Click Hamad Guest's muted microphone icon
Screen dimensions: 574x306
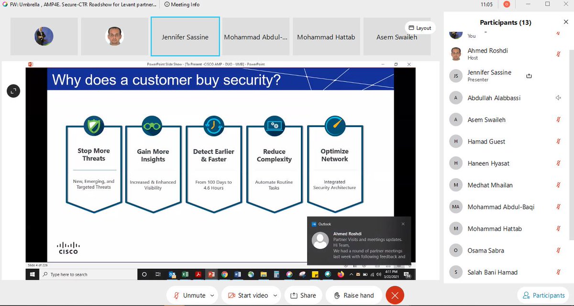(558, 141)
